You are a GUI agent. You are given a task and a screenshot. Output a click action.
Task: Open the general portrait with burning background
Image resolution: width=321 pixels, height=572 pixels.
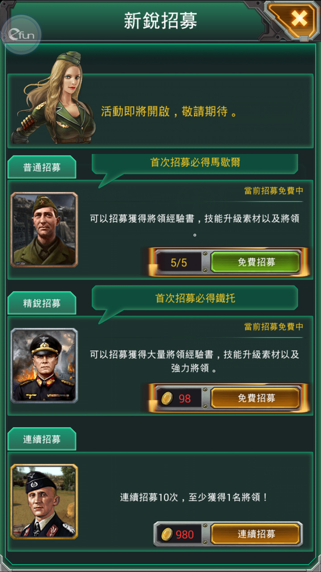pyautogui.click(x=44, y=366)
